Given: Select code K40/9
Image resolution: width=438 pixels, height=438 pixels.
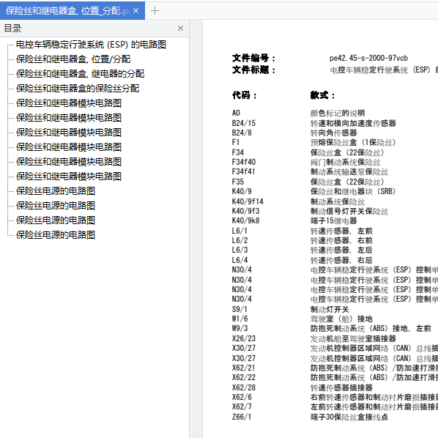Looking at the screenshot, I should click(242, 191).
